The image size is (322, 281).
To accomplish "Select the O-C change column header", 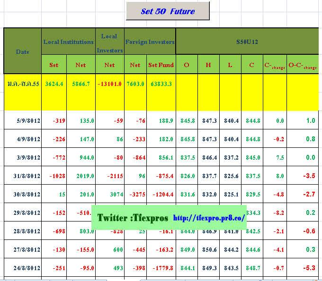I will [303, 65].
